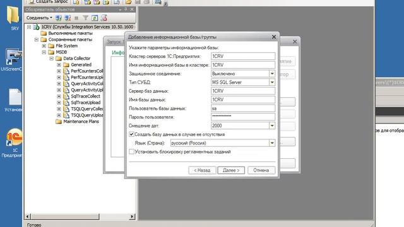404x227 pixels.
Task: Close the Добавление информационной базы dialog
Action: (274, 37)
